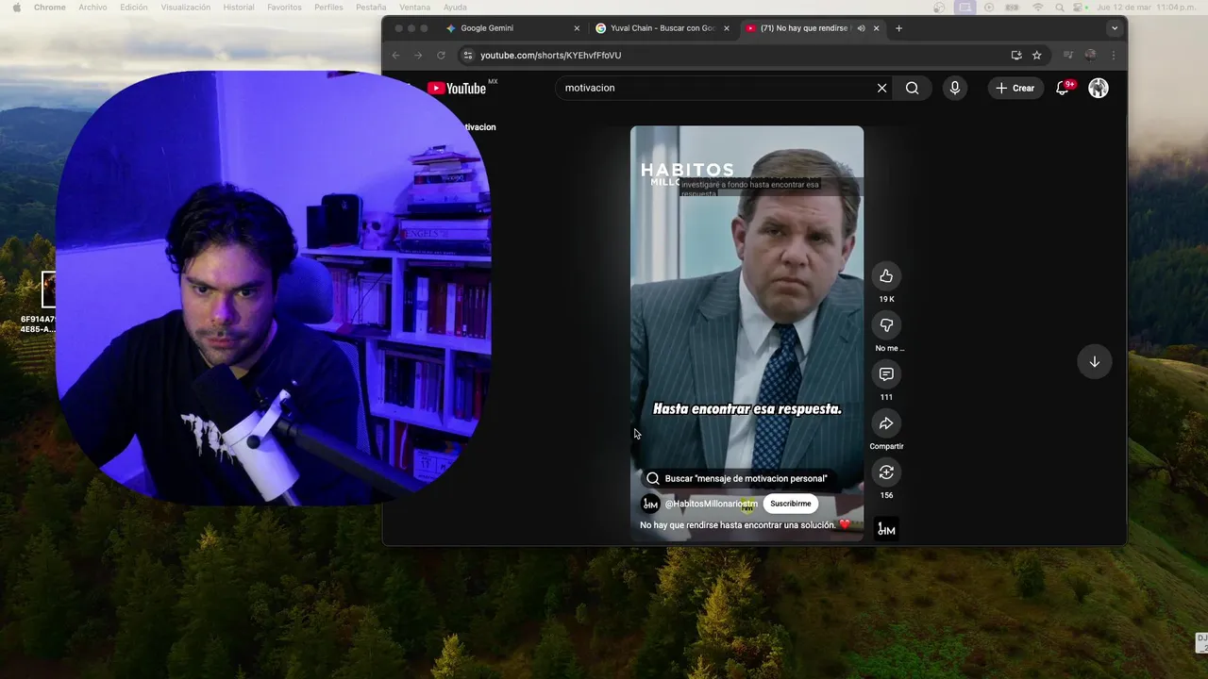Open Now Playing icon in menu bar
Viewport: 1208px width, 679px height.
[989, 7]
